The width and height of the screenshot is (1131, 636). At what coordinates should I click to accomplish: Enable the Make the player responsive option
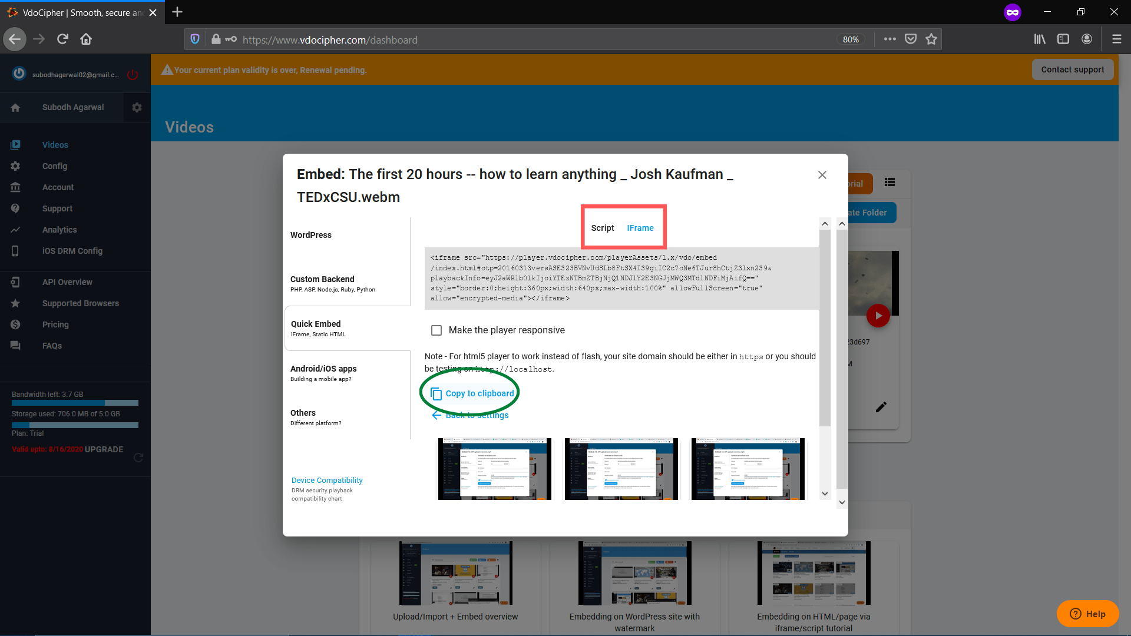pyautogui.click(x=436, y=330)
